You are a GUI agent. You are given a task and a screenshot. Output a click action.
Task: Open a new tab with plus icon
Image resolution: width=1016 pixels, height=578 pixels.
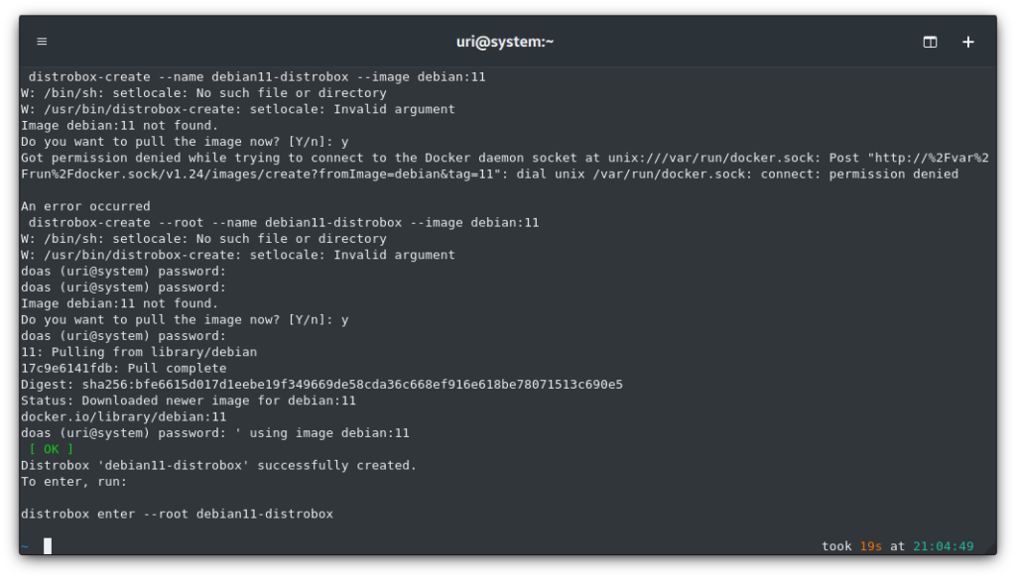click(x=968, y=42)
